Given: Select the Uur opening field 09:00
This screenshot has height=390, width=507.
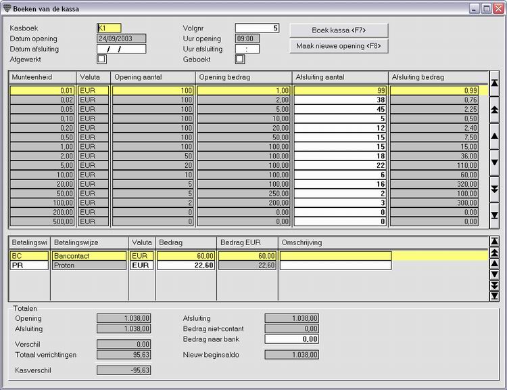Looking at the screenshot, I should 247,39.
